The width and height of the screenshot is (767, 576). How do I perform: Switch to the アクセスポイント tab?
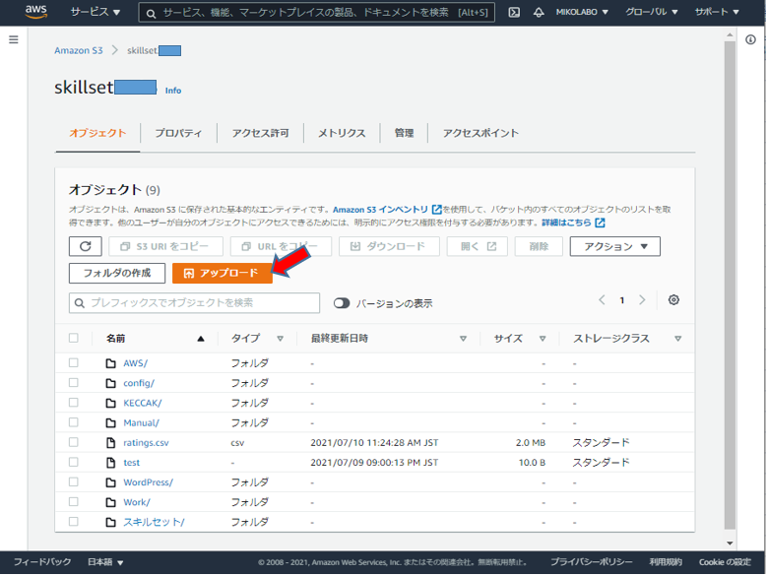coord(480,133)
